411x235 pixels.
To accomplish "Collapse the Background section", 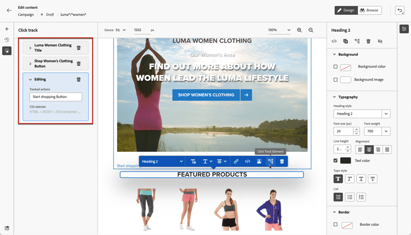I will point(334,54).
